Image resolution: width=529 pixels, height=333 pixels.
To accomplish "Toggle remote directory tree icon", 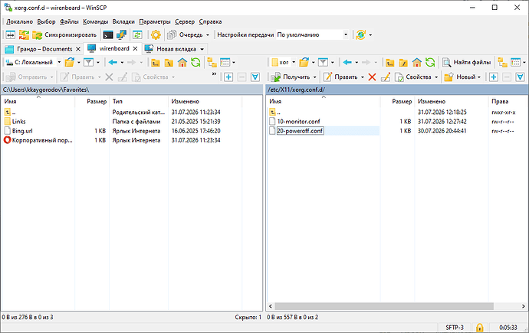I will (502, 62).
